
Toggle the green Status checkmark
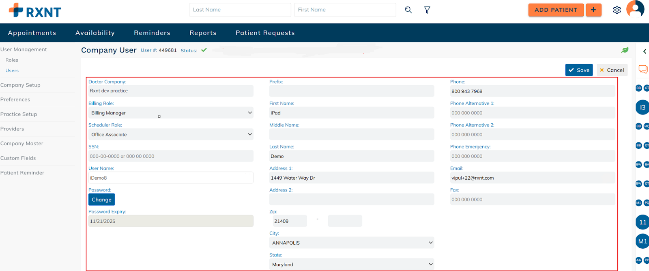click(204, 50)
